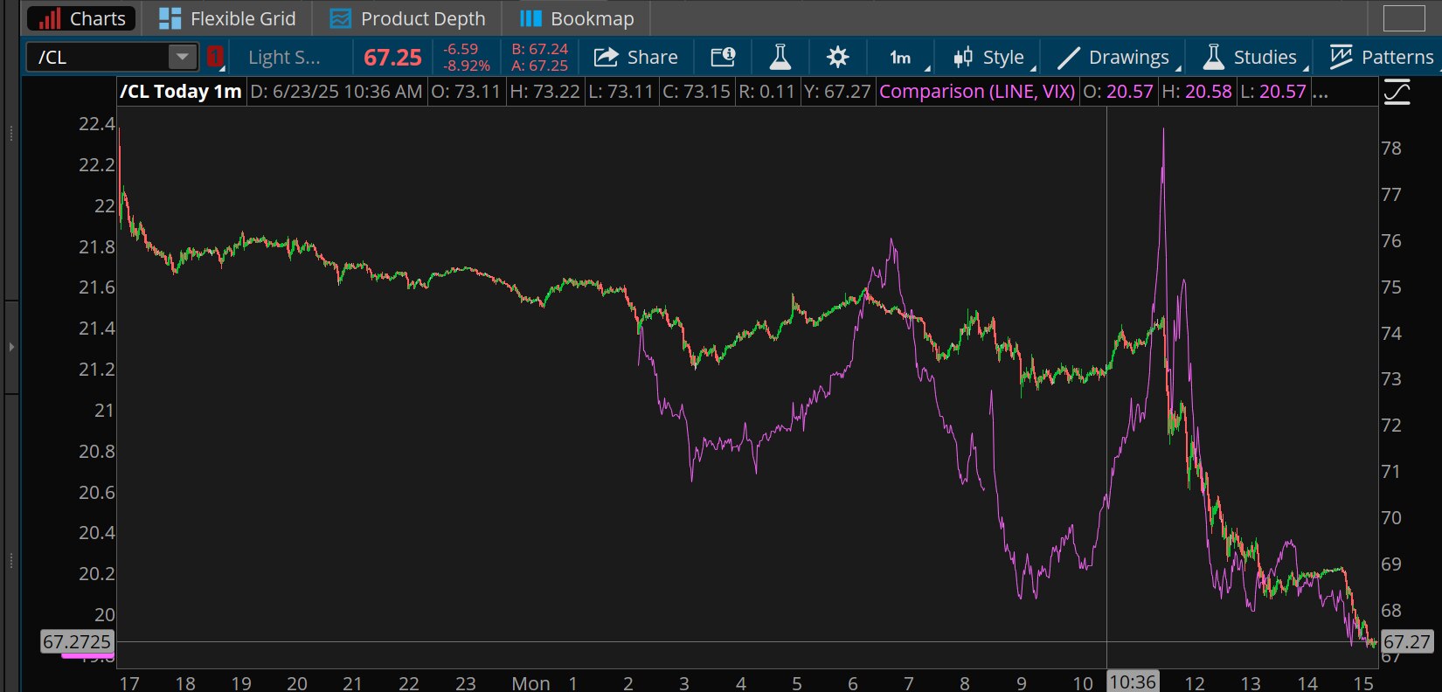Click the 10:36 time marker on the axis
This screenshot has width=1442, height=692.
tap(1133, 682)
